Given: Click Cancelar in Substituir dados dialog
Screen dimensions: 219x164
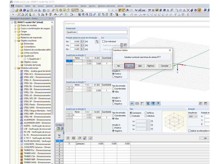Looking at the screenshot, I should (165, 66).
